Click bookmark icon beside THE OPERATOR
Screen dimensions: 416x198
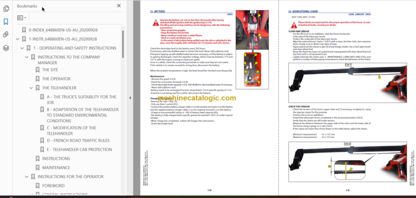pos(38,79)
